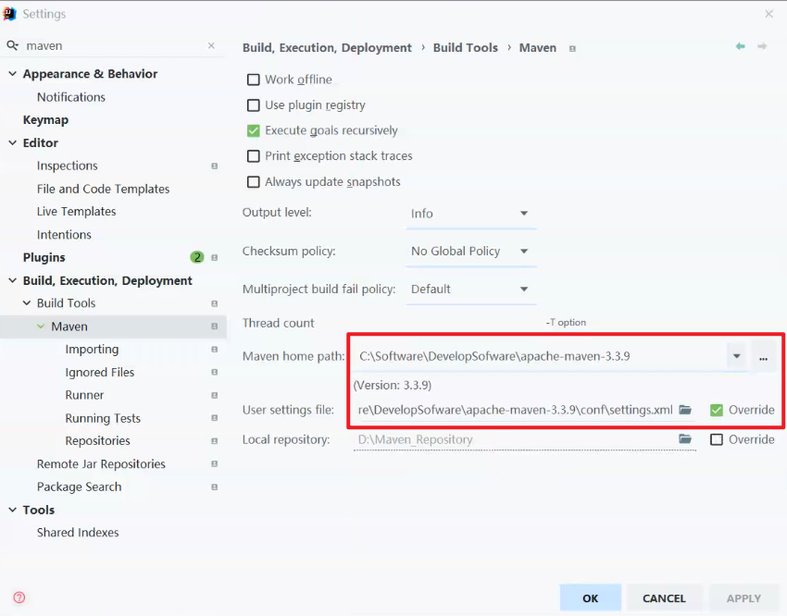
Task: Open Maven home path dropdown arrow
Action: point(736,356)
